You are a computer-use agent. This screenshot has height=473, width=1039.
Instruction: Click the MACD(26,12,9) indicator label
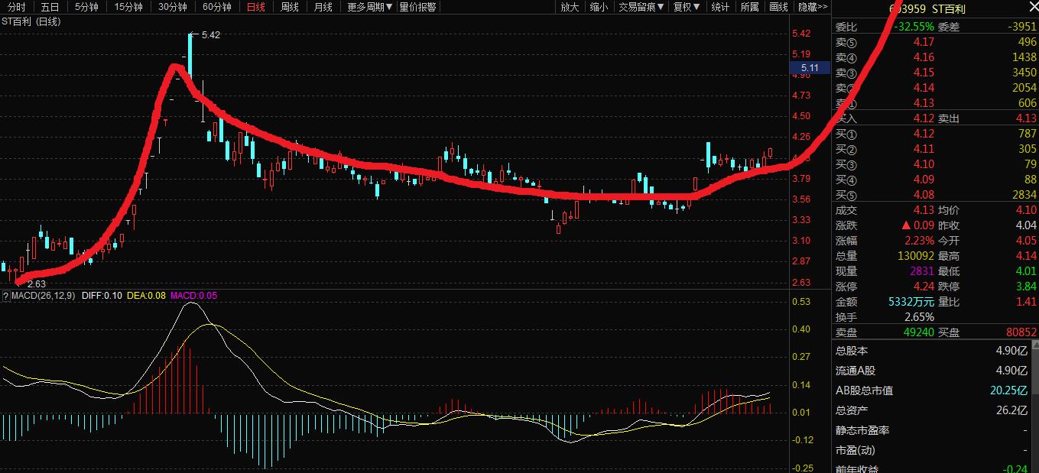pos(43,295)
